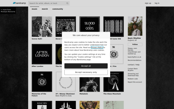Image resolution: width=174 pixels, height=109 pixels.
Task: Click the Redeem code link
Action: pyautogui.click(x=133, y=79)
